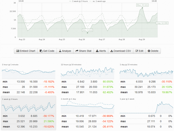The height and width of the screenshot is (131, 174).
Task: Click the -26.411% mean change value
Action: [107, 127]
